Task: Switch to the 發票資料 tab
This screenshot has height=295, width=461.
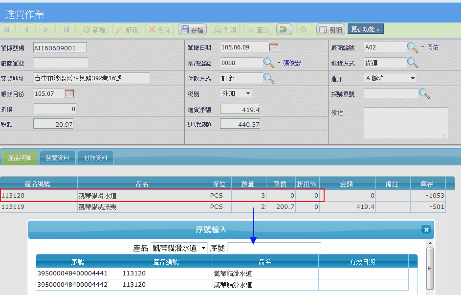Action: coord(57,158)
